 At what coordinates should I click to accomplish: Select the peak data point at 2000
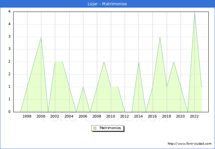coord(41,37)
